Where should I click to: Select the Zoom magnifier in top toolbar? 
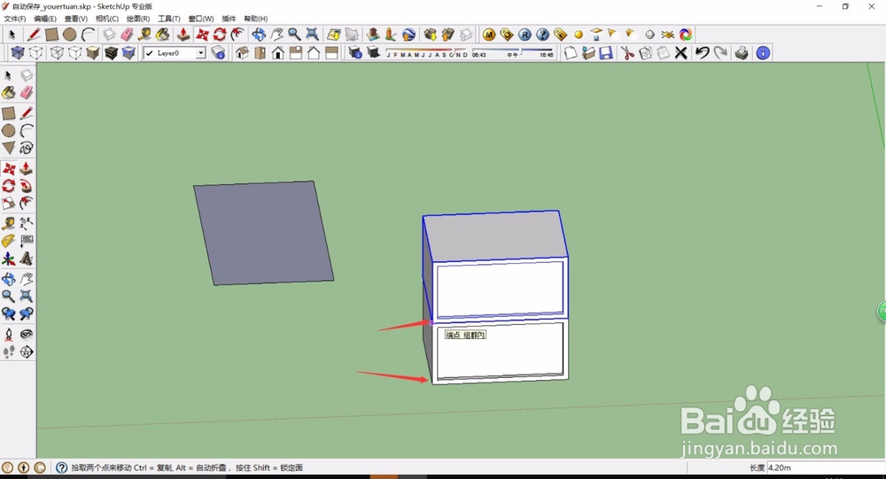[294, 35]
